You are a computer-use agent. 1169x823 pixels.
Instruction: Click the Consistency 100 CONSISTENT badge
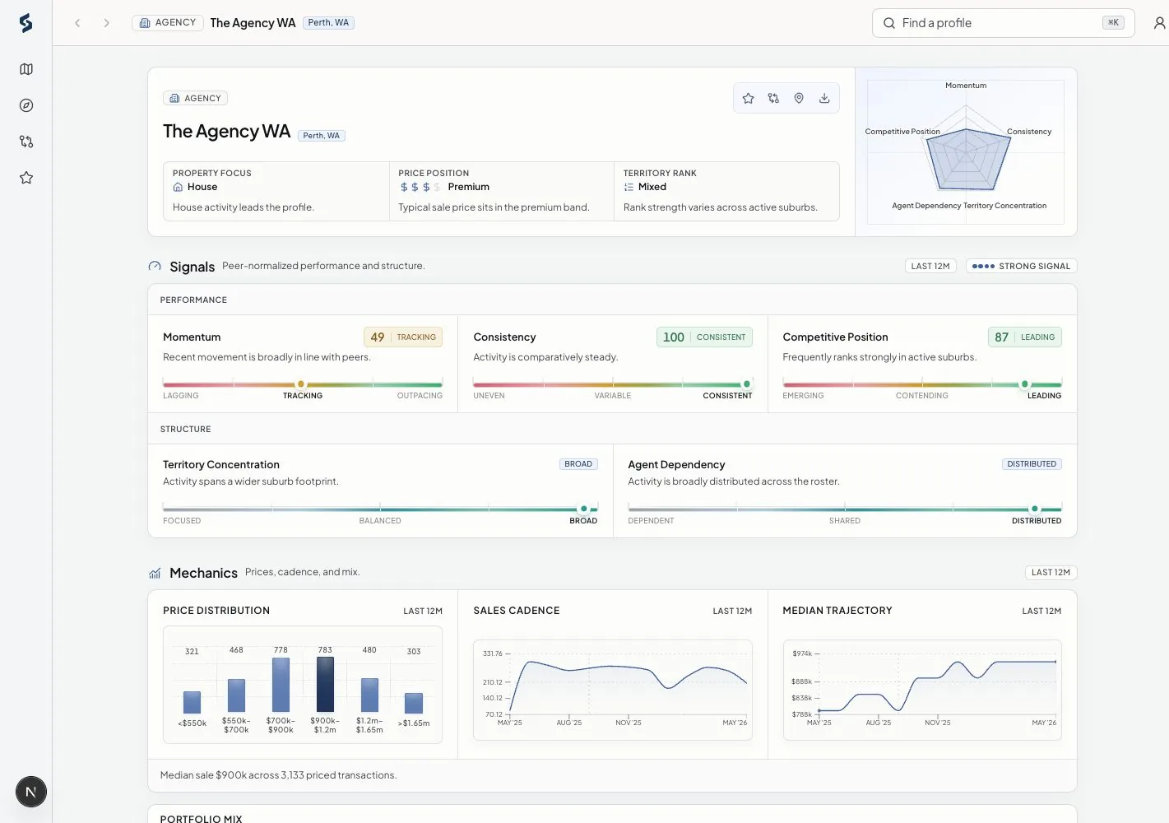(x=704, y=337)
